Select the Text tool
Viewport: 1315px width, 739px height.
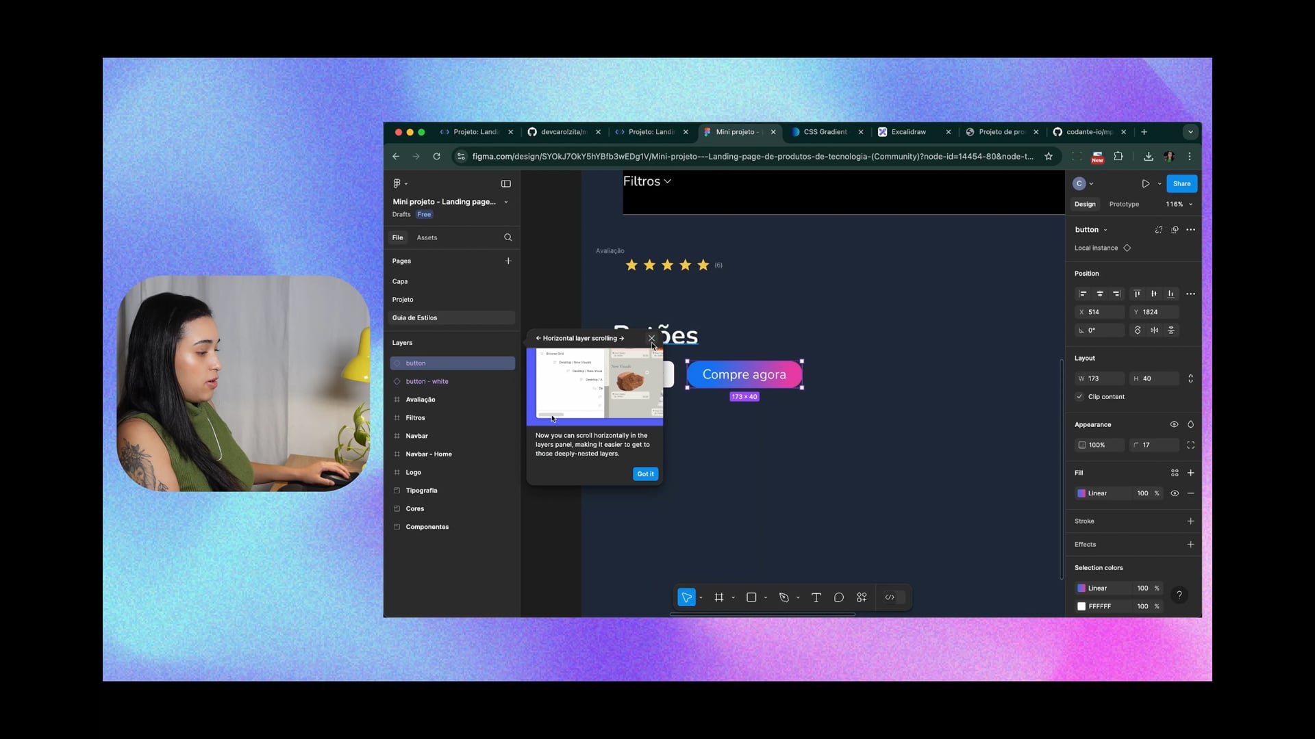pos(816,597)
